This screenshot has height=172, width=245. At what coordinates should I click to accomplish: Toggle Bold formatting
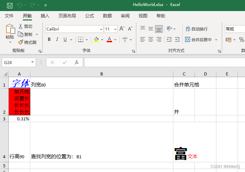pos(49,39)
